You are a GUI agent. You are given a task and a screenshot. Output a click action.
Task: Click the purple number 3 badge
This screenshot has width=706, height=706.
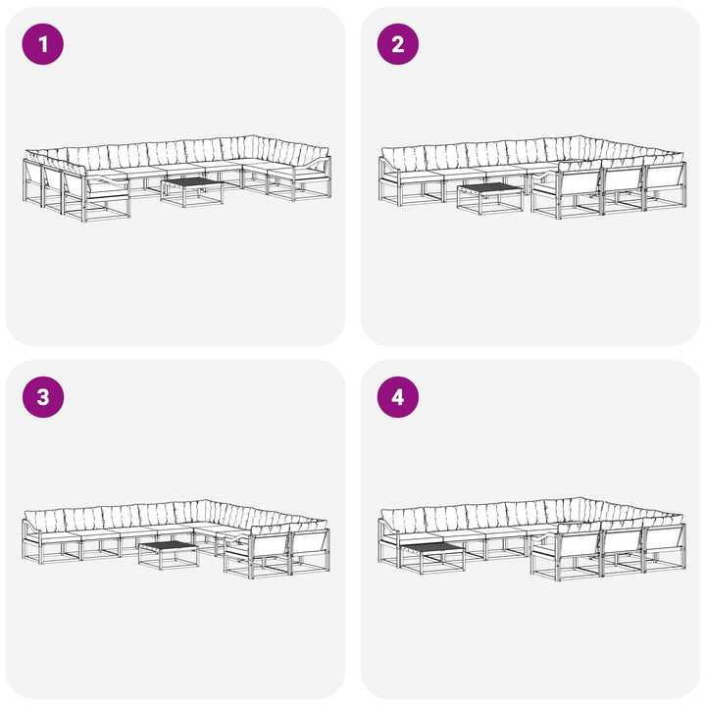coord(43,397)
